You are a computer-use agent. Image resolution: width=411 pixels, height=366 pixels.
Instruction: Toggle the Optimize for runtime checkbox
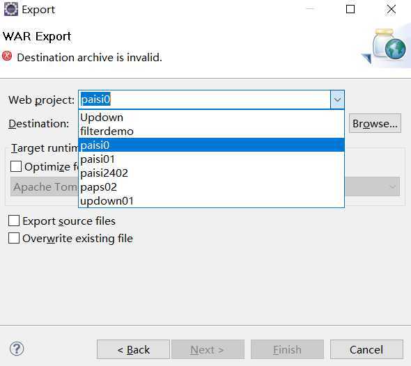(x=16, y=166)
